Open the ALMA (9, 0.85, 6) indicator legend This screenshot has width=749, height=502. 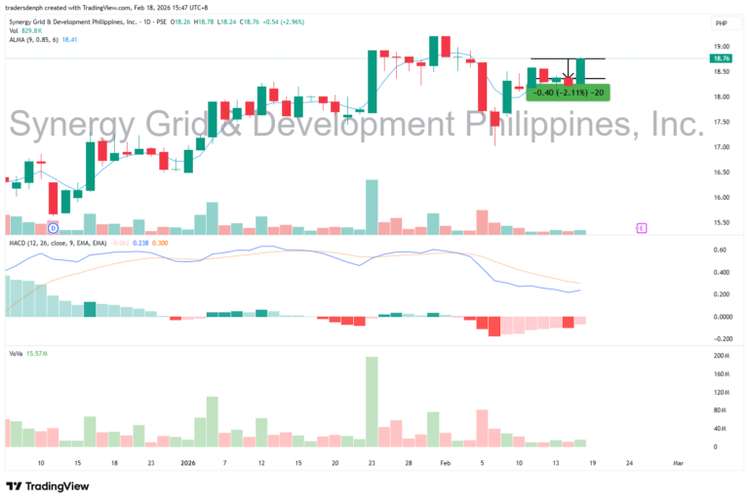[39, 41]
